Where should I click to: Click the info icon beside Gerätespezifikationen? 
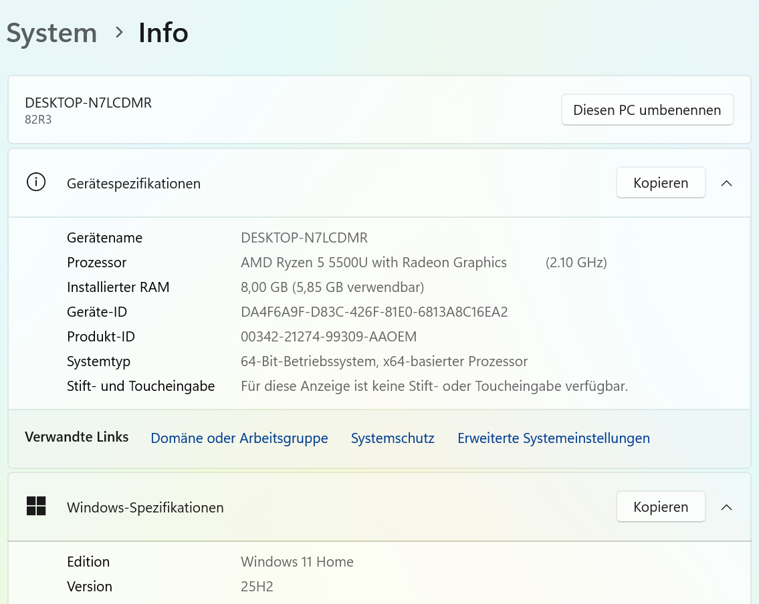pyautogui.click(x=36, y=182)
